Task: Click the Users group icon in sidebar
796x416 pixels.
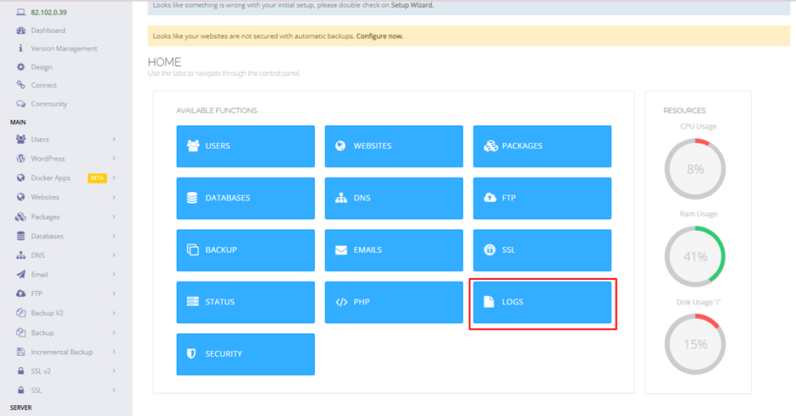Action: (21, 139)
